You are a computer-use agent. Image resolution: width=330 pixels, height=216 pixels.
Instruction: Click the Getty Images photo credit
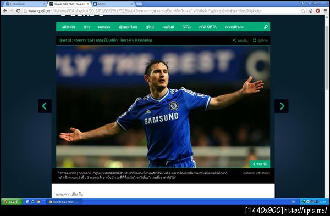[x=256, y=173]
